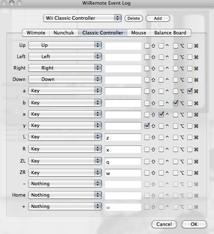Image resolution: width=214 pixels, height=234 pixels.
Task: Click the Cancel button
Action: [164, 224]
